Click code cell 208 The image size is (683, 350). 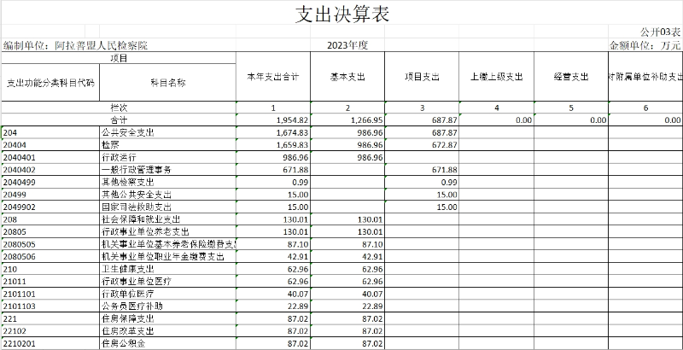click(x=50, y=219)
